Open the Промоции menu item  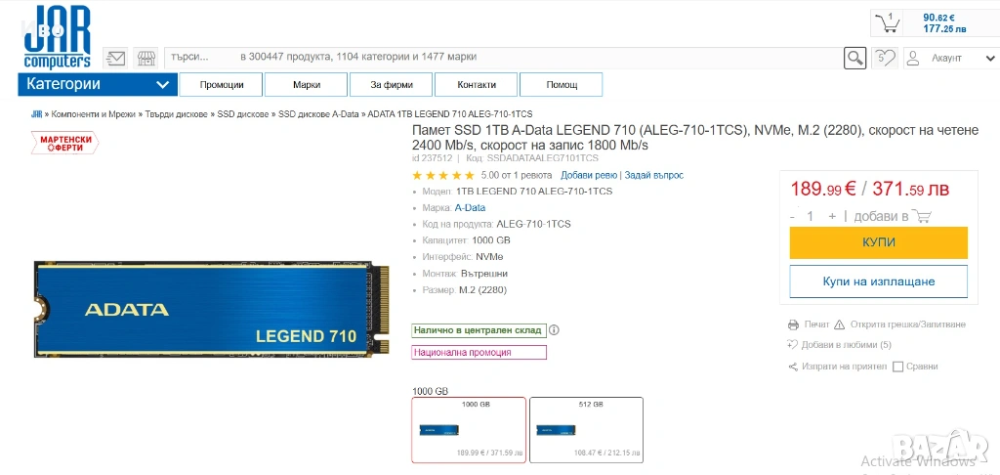click(222, 84)
